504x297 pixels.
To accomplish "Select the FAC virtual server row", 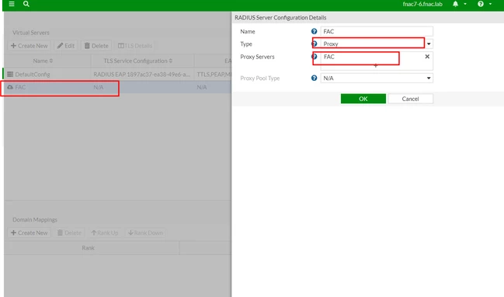I will [x=117, y=87].
